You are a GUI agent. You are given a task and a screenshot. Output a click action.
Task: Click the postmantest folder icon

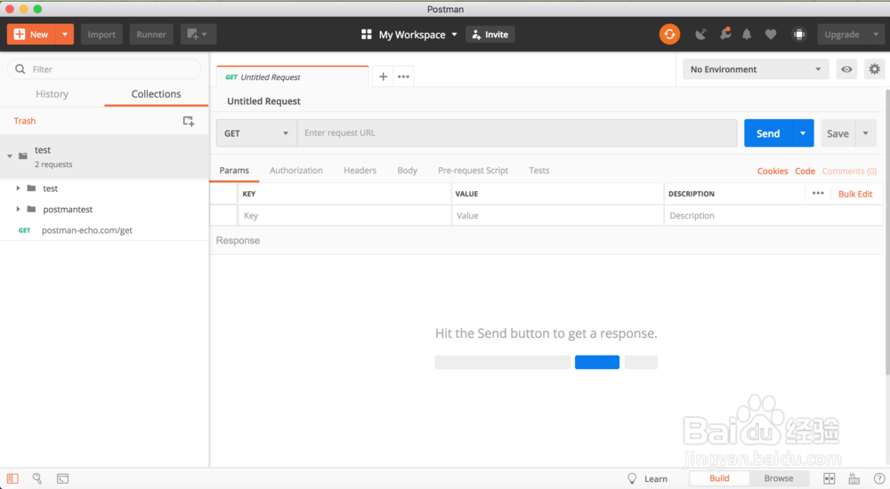click(x=31, y=209)
